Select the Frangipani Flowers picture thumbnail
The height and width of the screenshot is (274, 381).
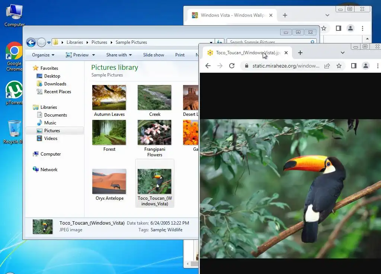pyautogui.click(x=154, y=133)
